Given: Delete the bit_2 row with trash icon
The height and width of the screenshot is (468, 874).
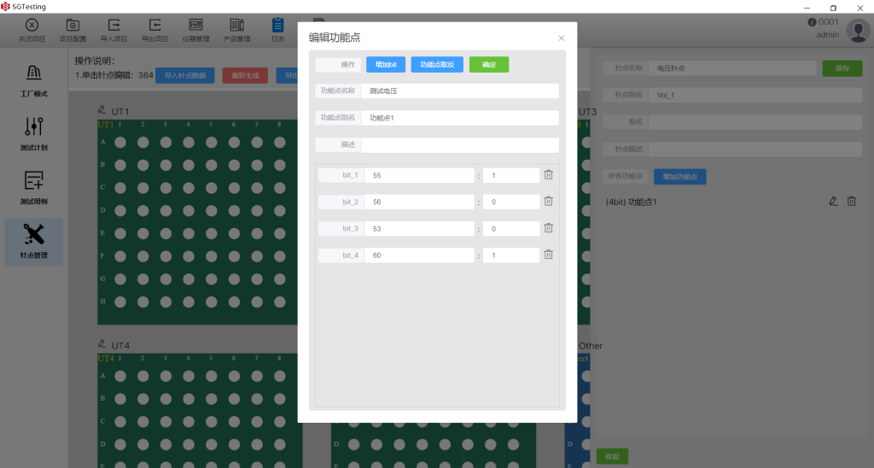Looking at the screenshot, I should 549,202.
